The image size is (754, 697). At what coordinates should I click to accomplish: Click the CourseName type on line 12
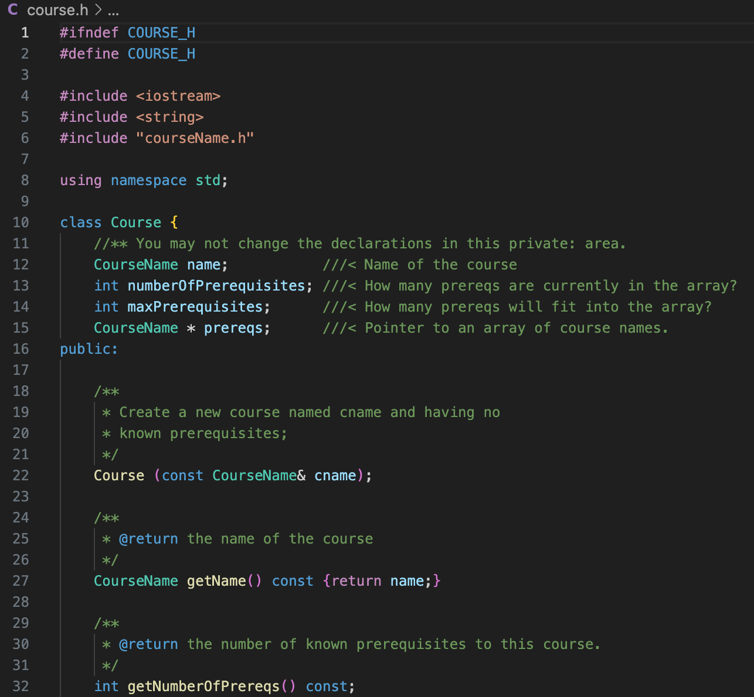[135, 264]
